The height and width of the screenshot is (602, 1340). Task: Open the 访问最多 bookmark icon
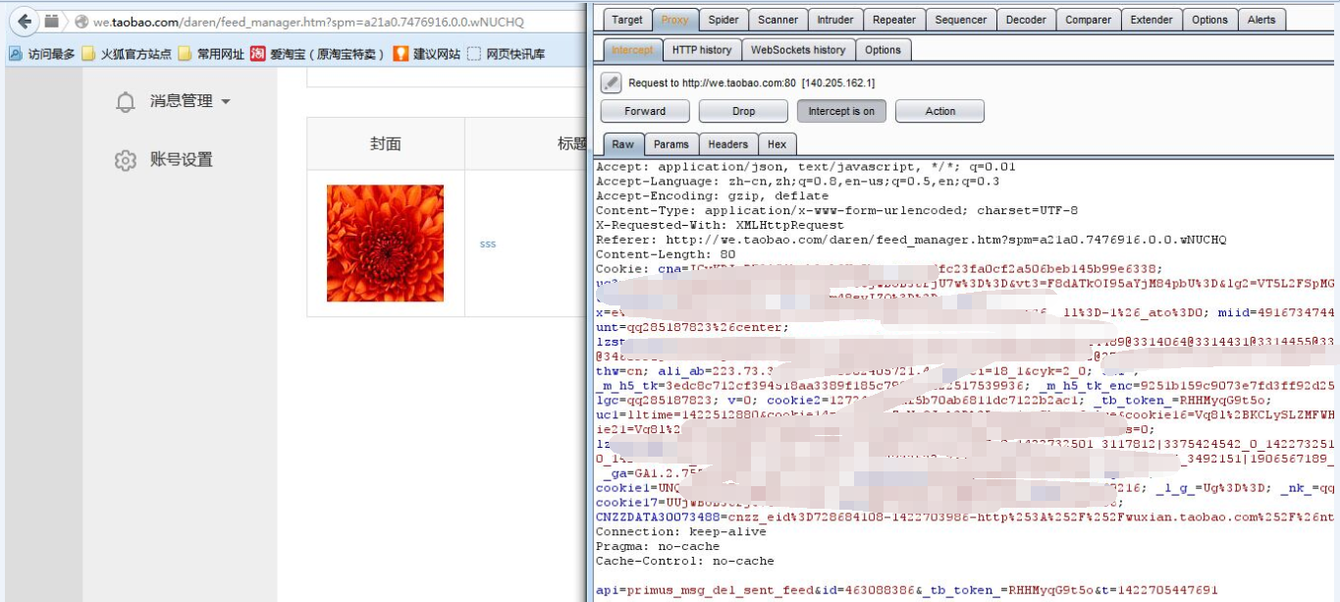click(15, 54)
